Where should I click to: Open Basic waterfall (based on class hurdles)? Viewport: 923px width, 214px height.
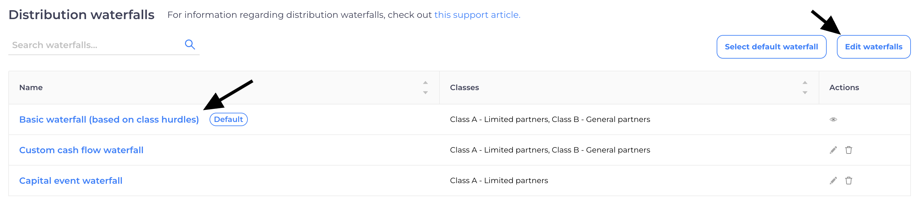(109, 119)
